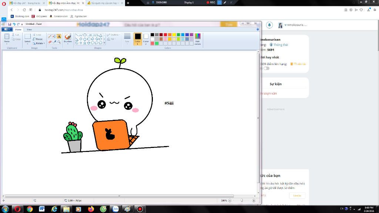Open VnExpress bookmark
The width and height of the screenshot is (379, 213).
(x=39, y=16)
